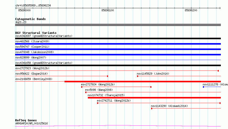The width and height of the screenshot is (228, 129).
Task: Click the red end marker of esv2727924
Action: (x=151, y=87)
